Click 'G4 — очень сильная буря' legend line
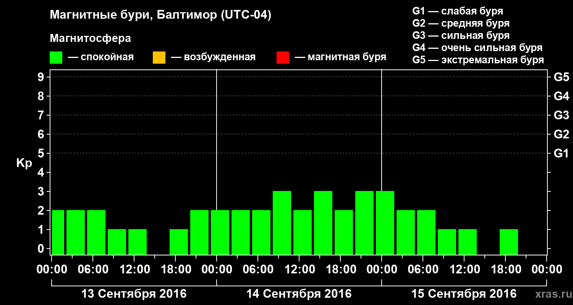Image resolution: width=573 pixels, height=305 pixels. (x=477, y=48)
